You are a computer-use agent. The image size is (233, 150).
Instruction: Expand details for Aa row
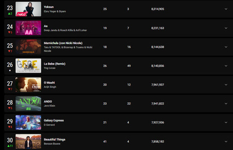(226, 28)
